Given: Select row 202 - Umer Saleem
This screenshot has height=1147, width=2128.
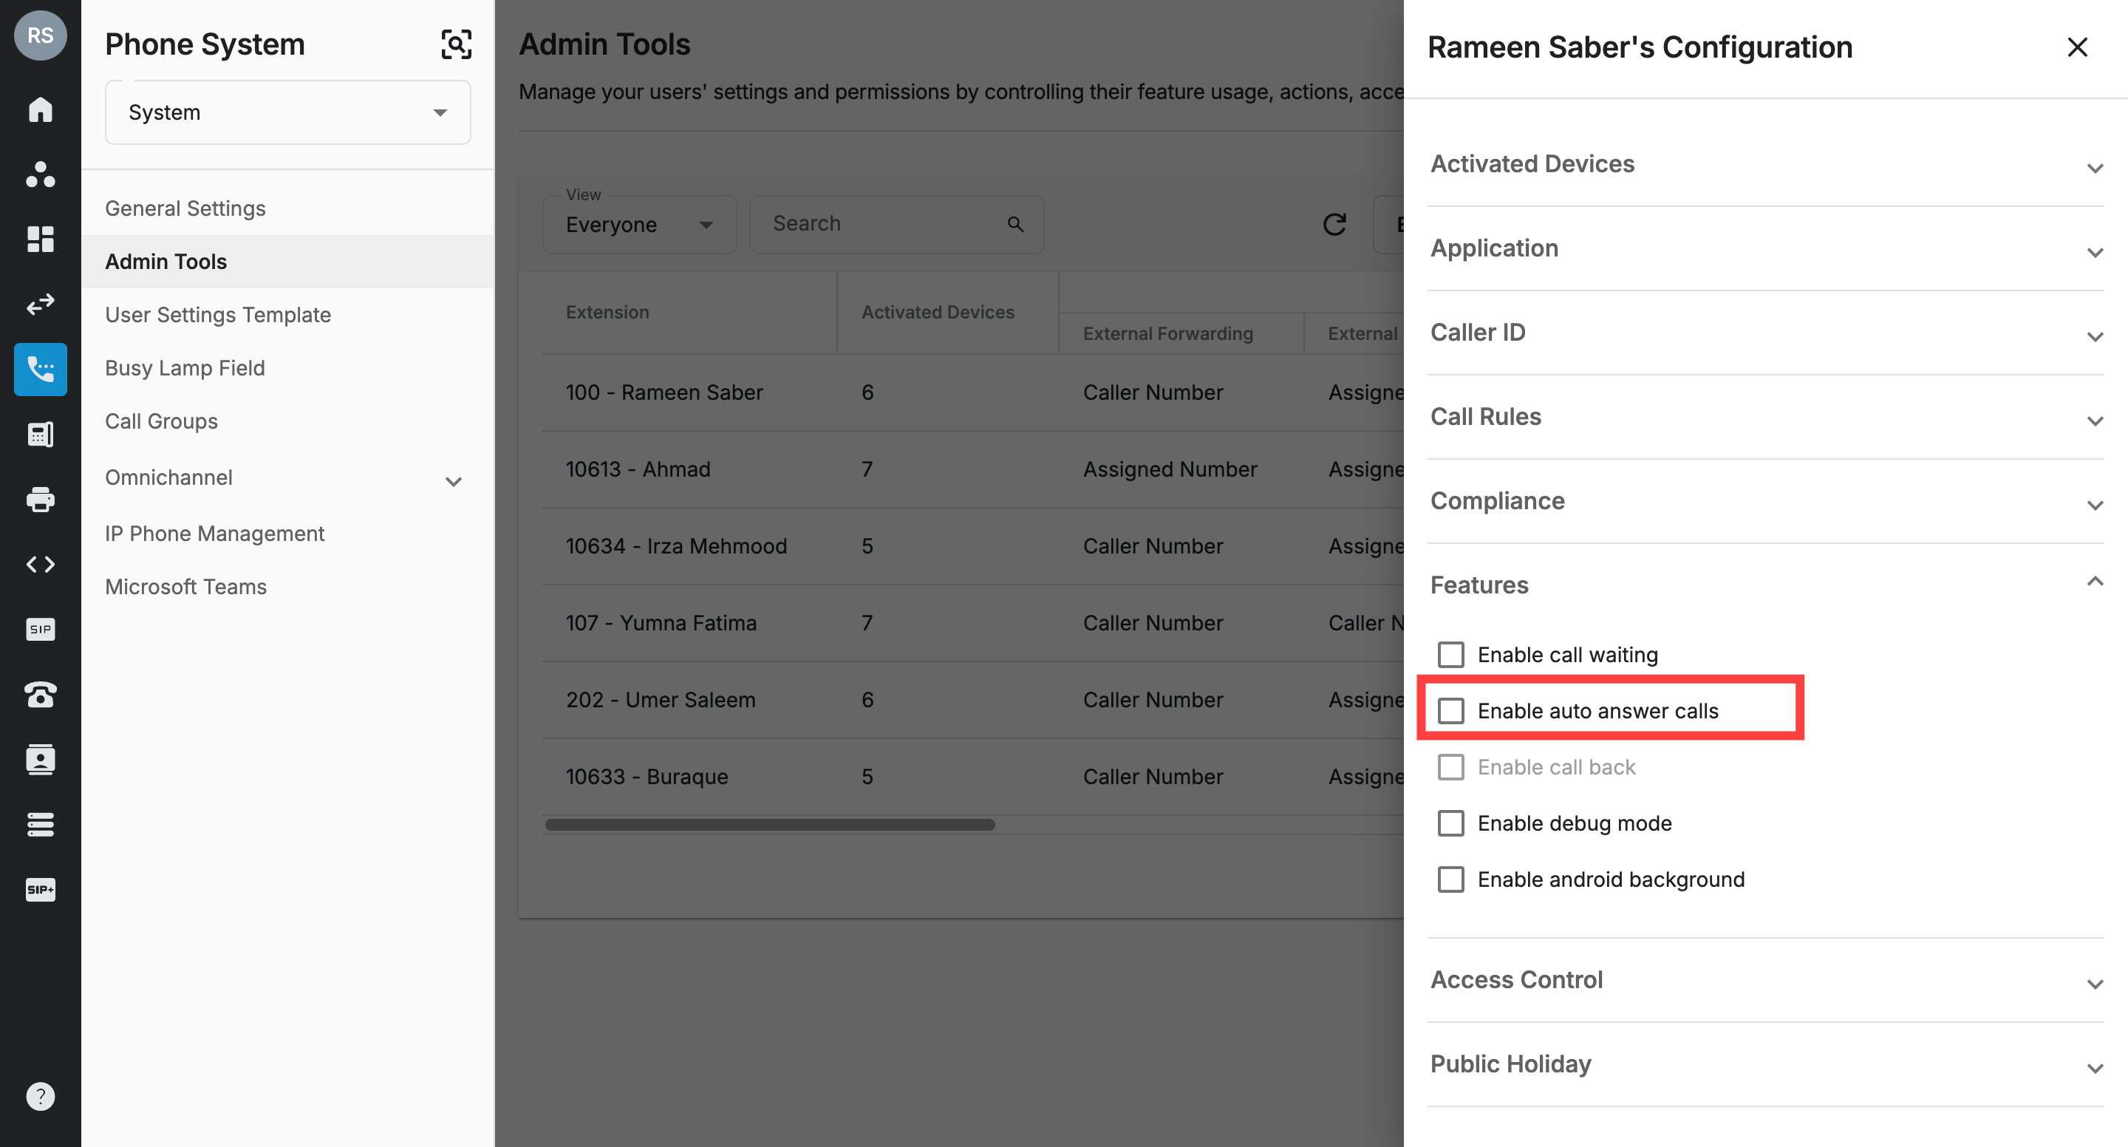Looking at the screenshot, I should point(972,700).
